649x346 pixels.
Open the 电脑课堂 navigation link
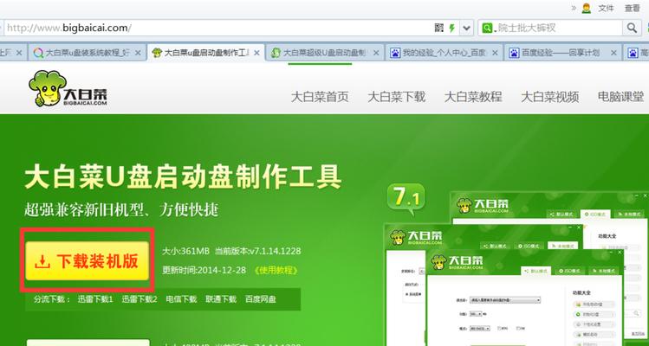click(621, 97)
